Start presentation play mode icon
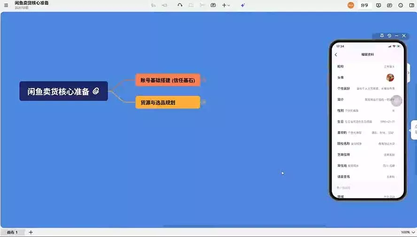Viewport: 417px width, 237px height. pos(378,5)
